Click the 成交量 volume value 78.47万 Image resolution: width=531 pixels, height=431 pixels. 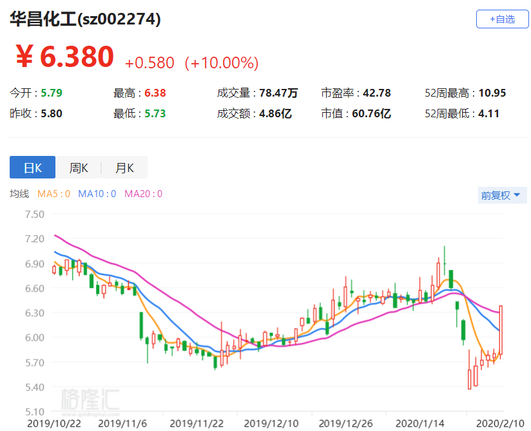pos(278,93)
